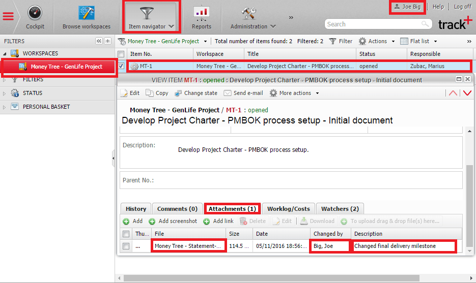
Task: Switch to the Attachments (1) tab
Action: coord(232,209)
